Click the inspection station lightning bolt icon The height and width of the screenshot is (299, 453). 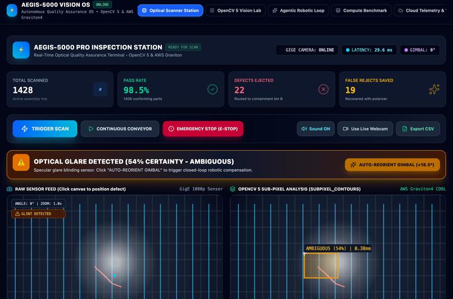point(21,50)
